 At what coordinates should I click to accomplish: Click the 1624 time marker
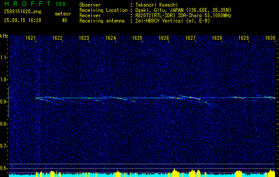(x=111, y=38)
